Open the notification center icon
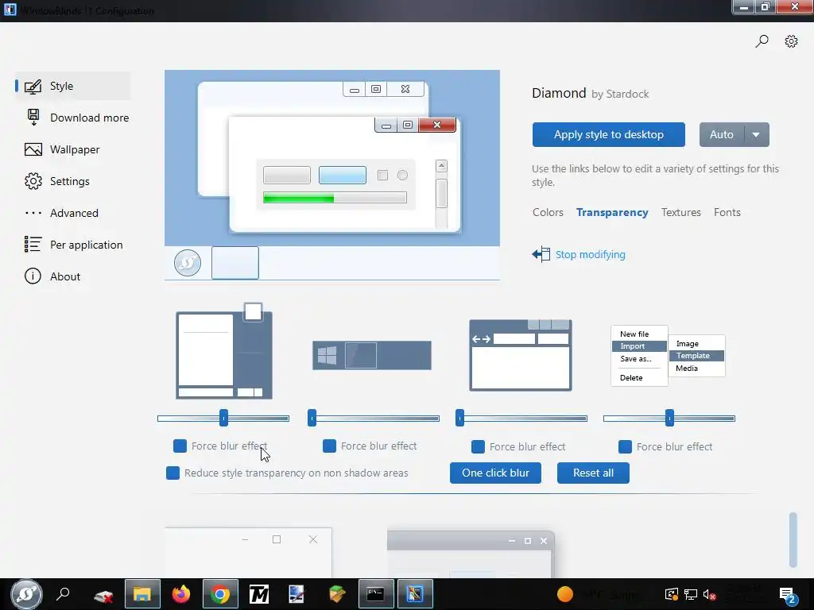Viewport: 814px width, 610px height. (x=788, y=596)
